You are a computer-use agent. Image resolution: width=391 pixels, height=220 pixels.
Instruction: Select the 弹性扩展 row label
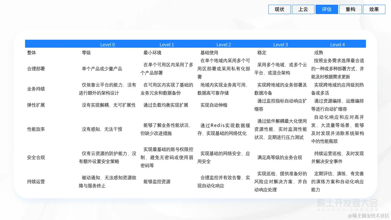click(36, 105)
